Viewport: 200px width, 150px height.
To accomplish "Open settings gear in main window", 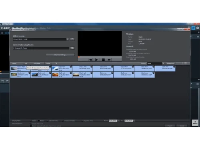I will (x=198, y=28).
